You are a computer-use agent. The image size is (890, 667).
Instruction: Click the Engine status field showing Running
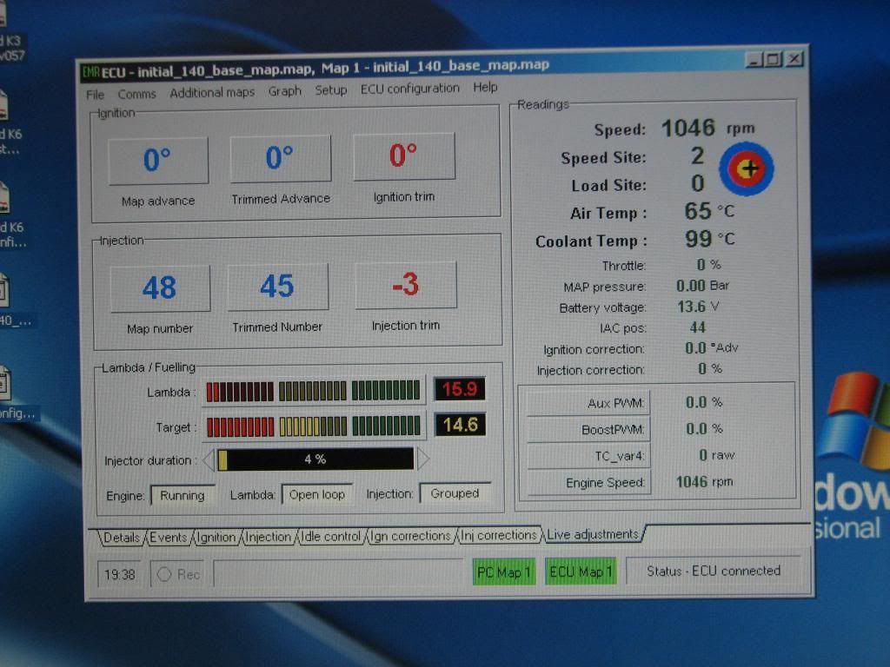point(183,496)
